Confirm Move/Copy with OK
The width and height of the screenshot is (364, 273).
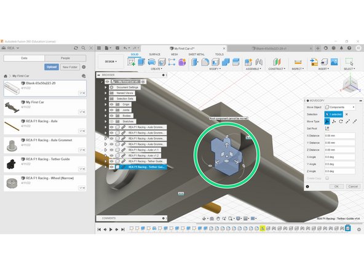(x=336, y=186)
